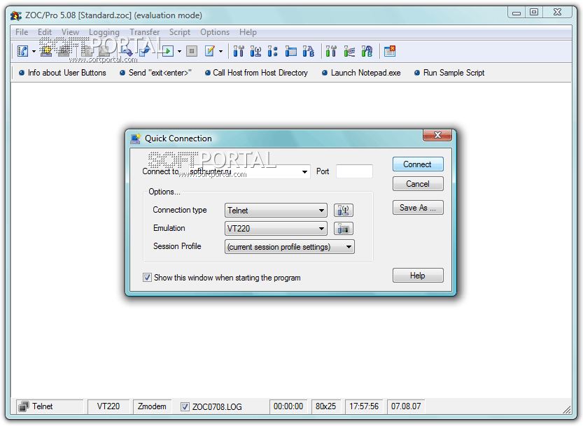This screenshot has height=426, width=583.
Task: Click the VT220 status bar entry
Action: (108, 406)
